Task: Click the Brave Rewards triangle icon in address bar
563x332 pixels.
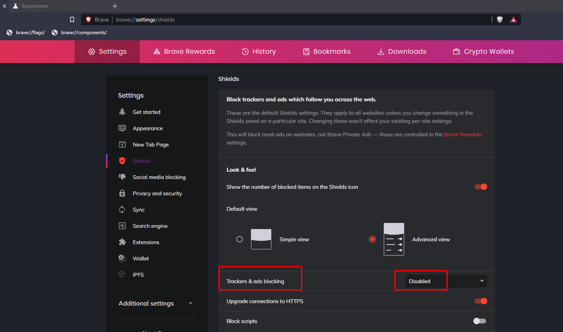Action: tap(513, 20)
